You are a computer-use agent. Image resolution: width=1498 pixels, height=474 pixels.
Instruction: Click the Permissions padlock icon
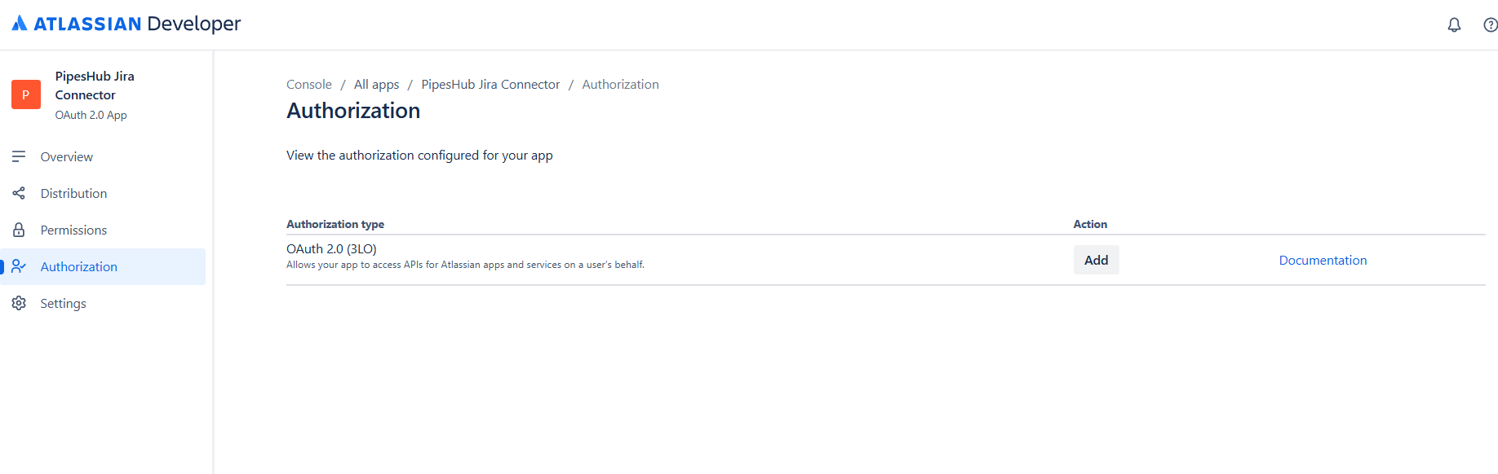click(19, 230)
